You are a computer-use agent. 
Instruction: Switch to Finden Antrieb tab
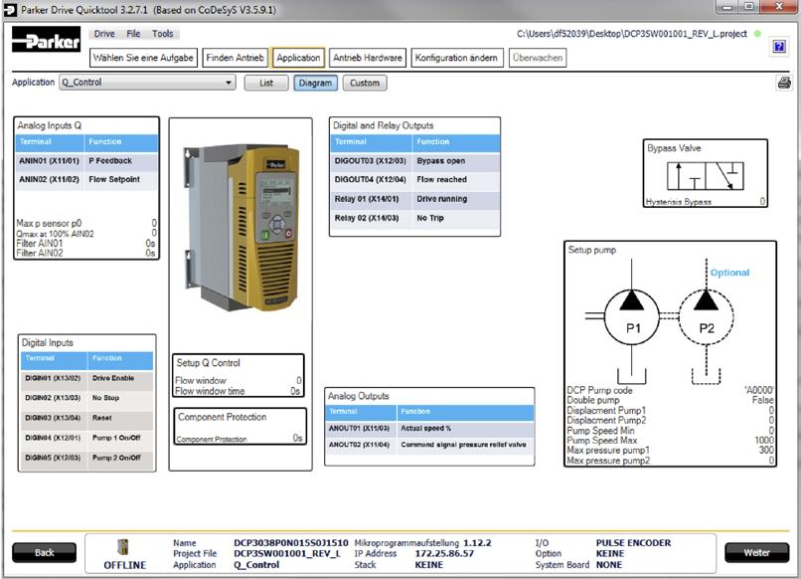click(235, 58)
